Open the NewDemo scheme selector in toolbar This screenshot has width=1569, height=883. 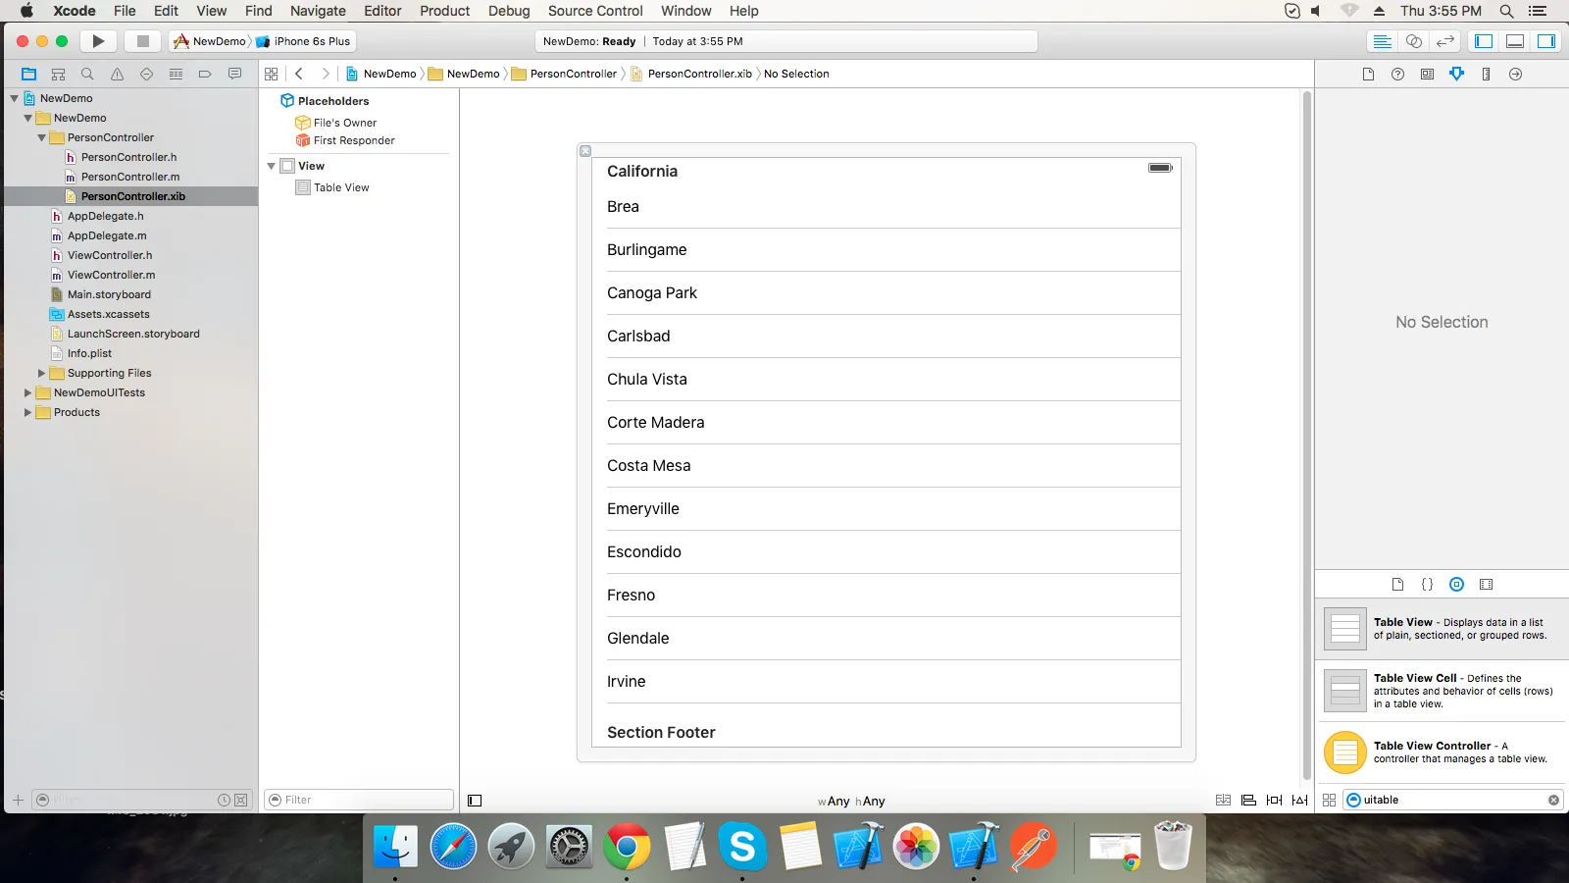[x=210, y=41]
